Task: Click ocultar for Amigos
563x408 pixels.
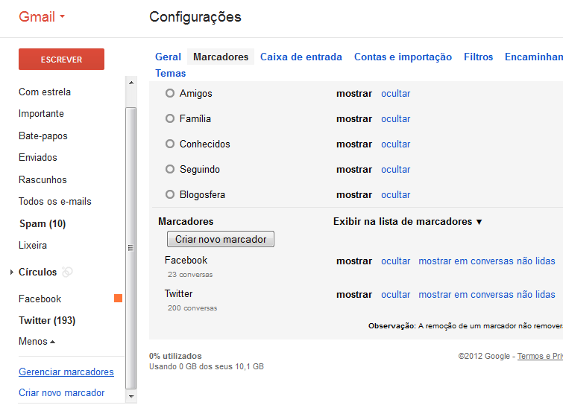Action: click(396, 94)
